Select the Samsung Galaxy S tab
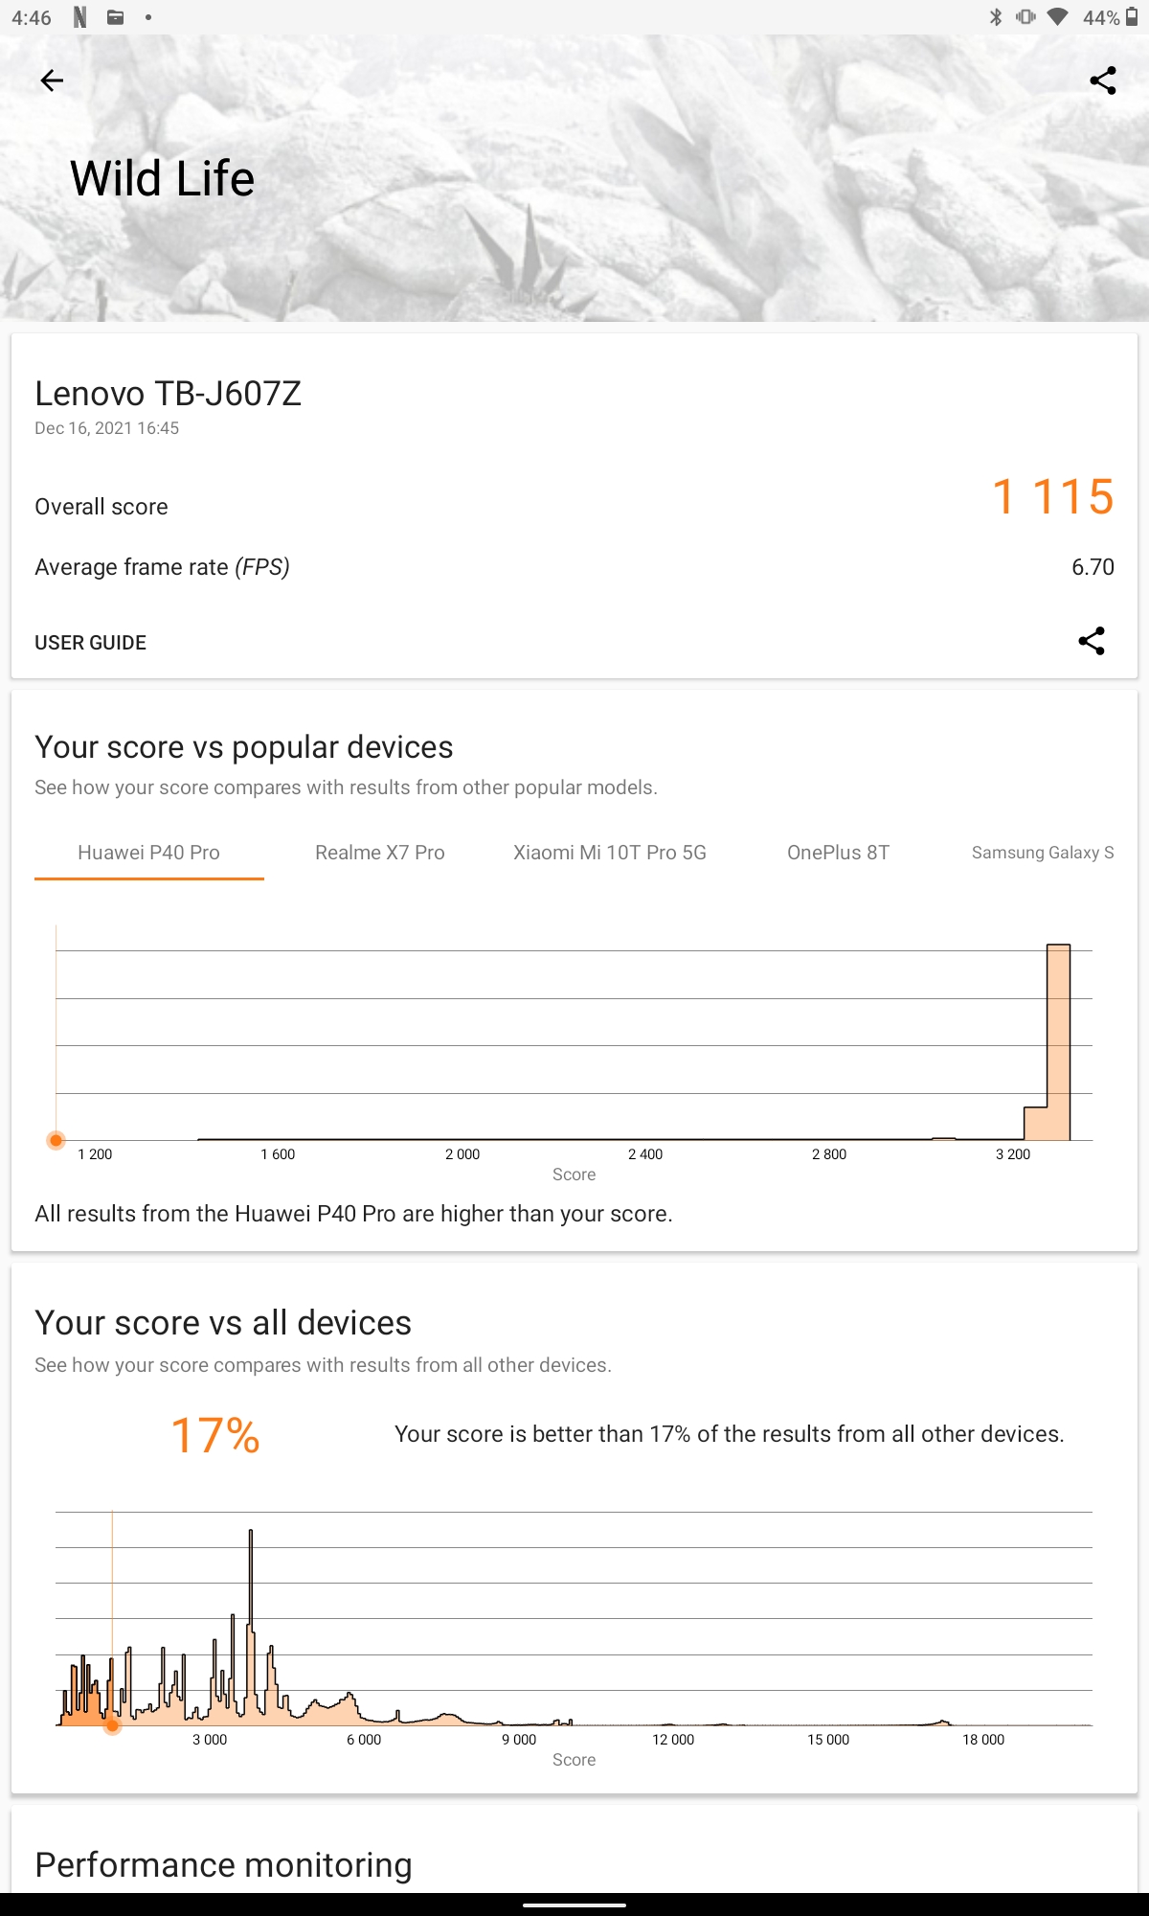This screenshot has width=1149, height=1916. point(1042,853)
